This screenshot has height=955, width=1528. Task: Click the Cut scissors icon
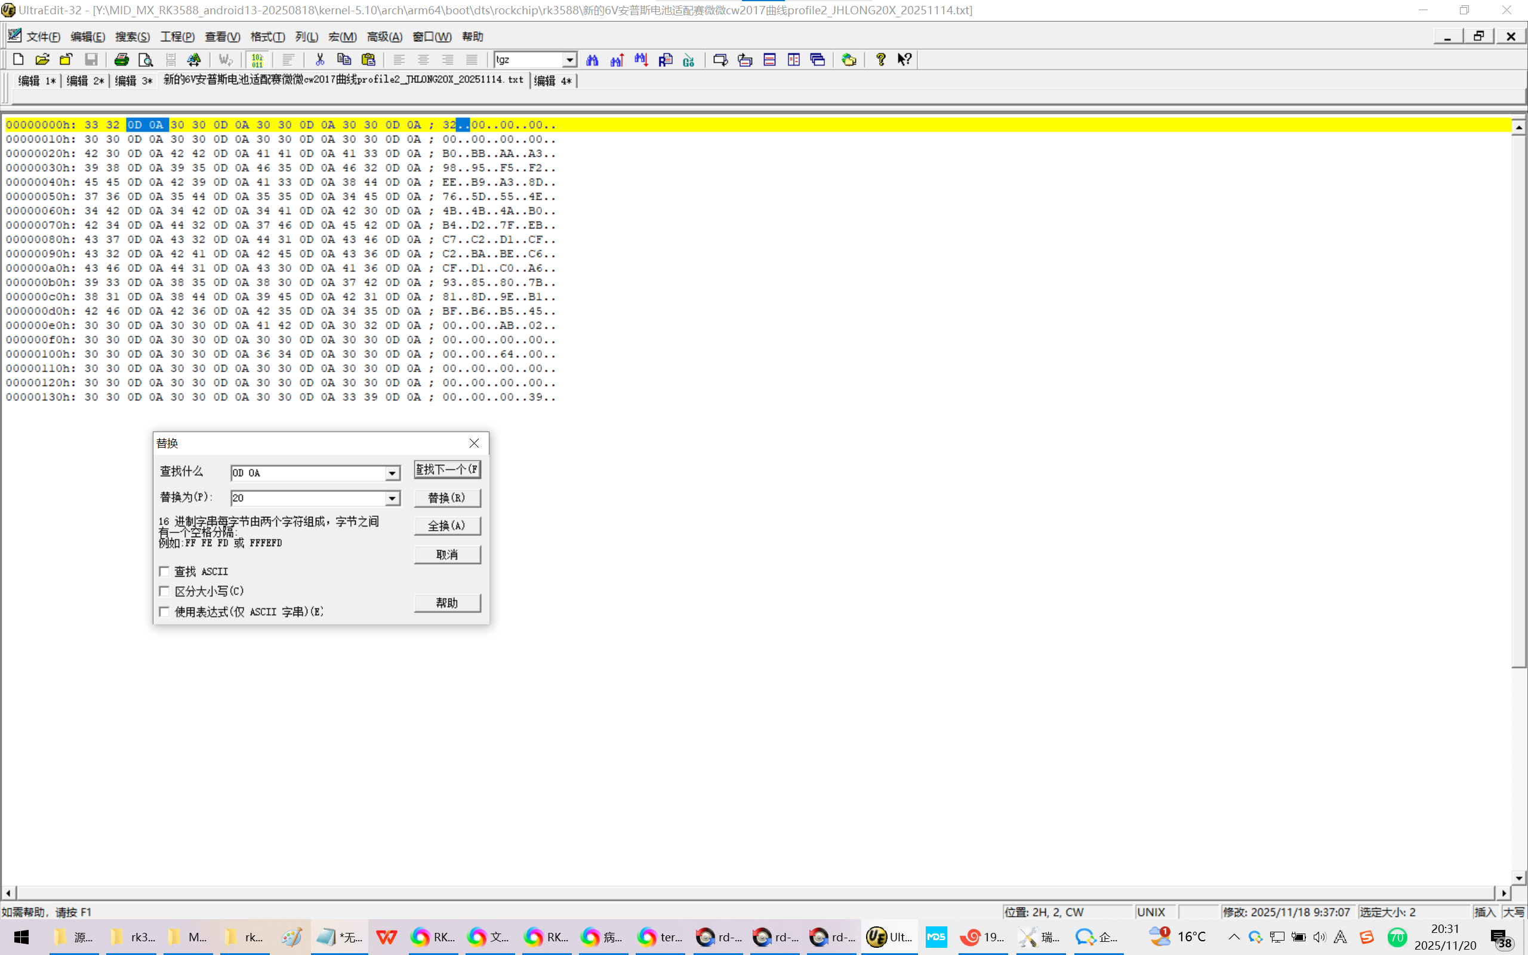pyautogui.click(x=319, y=59)
